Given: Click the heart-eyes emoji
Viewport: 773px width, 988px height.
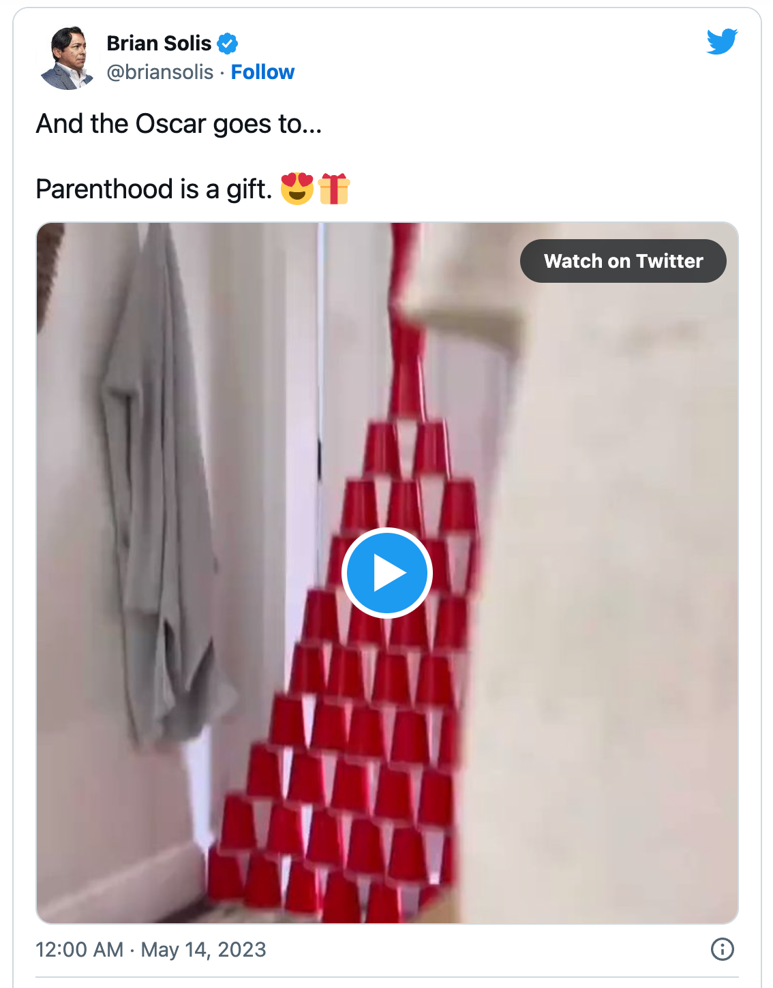Looking at the screenshot, I should coord(297,189).
